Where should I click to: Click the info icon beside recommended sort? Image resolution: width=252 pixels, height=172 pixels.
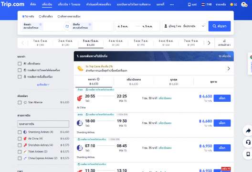[98, 79]
